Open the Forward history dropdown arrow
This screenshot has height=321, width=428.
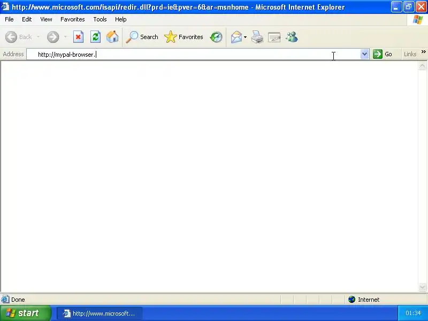click(x=65, y=37)
